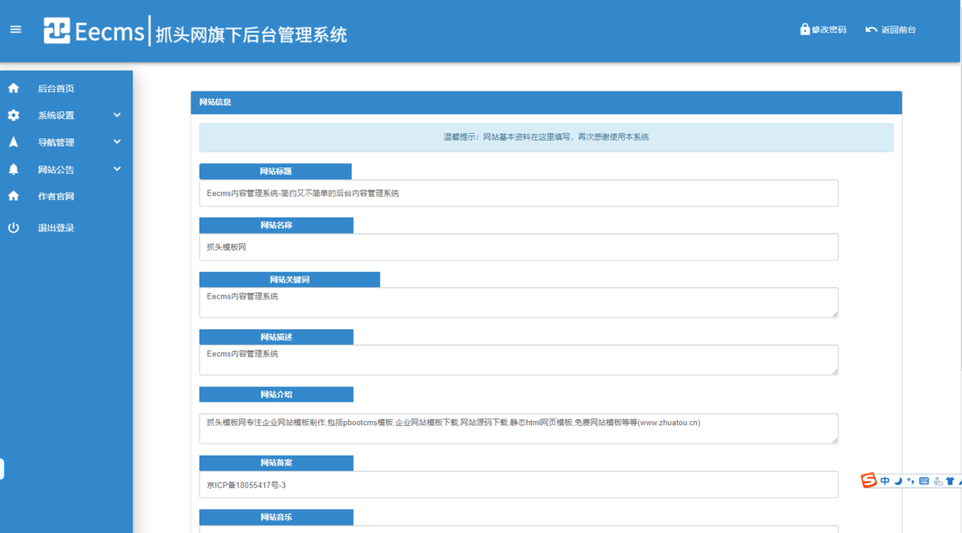Toggle Chinese/English mode 中 on IME bar
The width and height of the screenshot is (962, 533).
(x=885, y=481)
